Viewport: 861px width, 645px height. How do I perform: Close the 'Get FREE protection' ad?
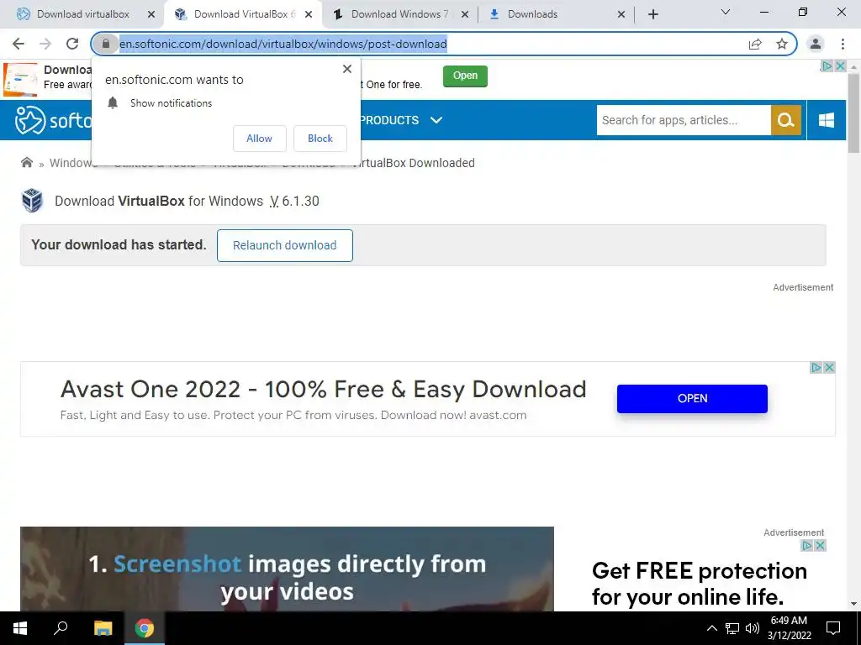pyautogui.click(x=821, y=545)
